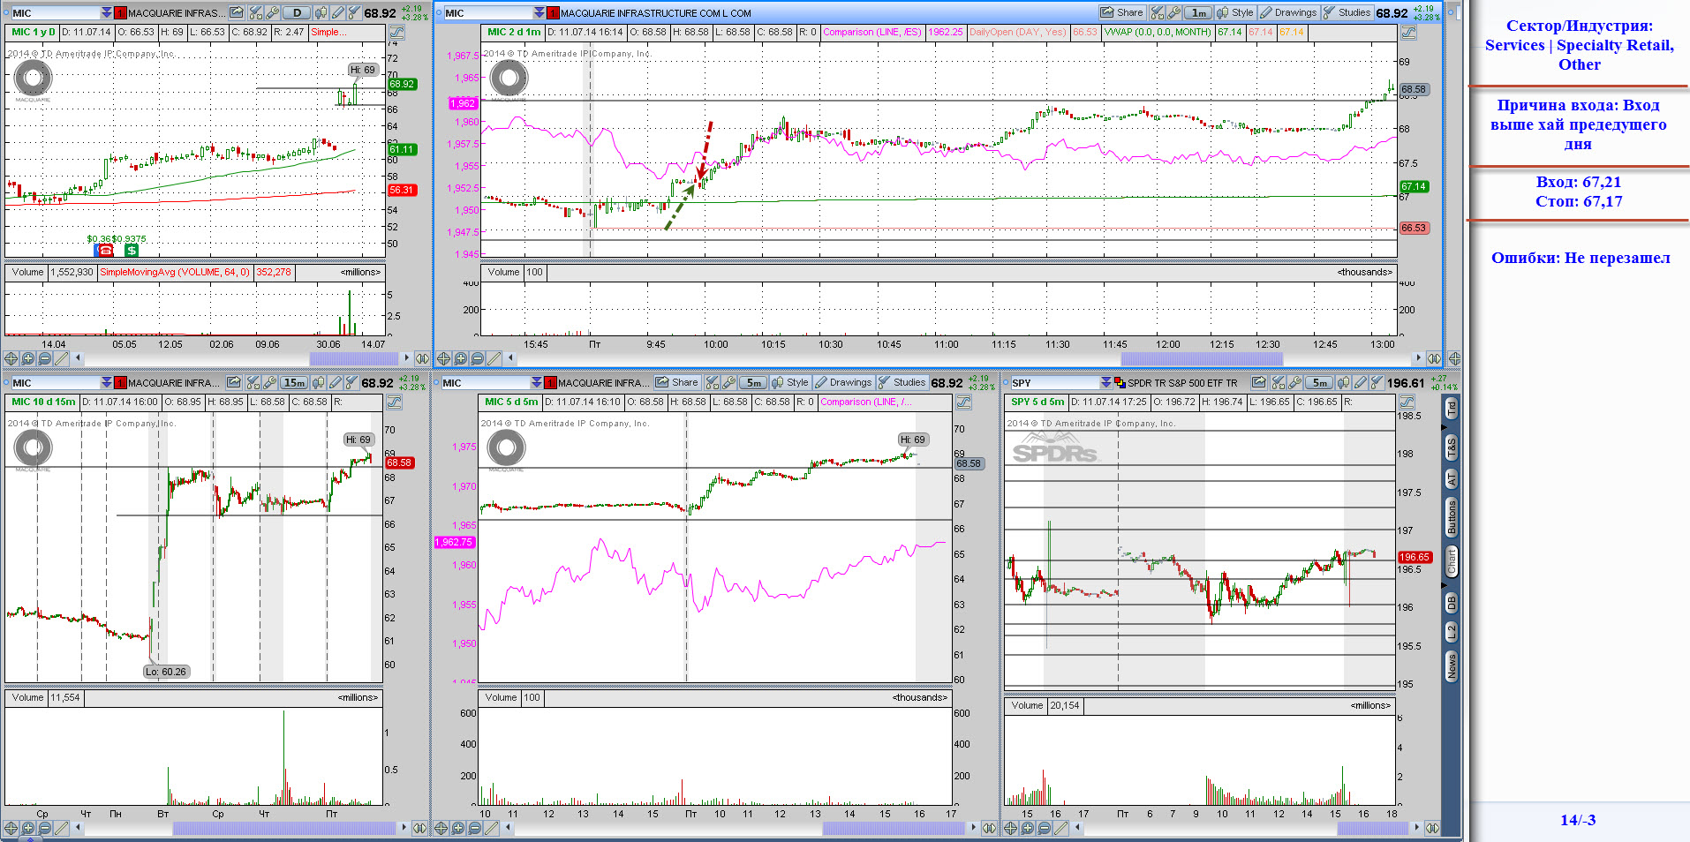The image size is (1690, 842).
Task: Click the DailyOpen study label in the 1m chart
Action: (x=1017, y=33)
